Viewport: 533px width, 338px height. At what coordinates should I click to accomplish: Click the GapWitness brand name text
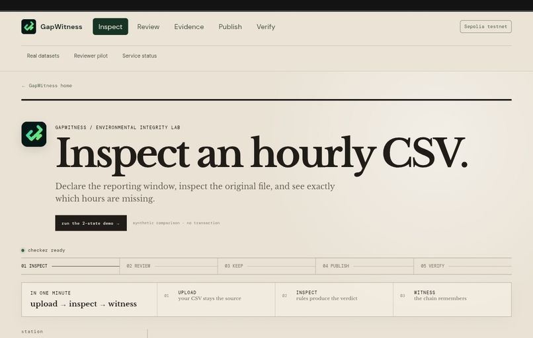[x=61, y=26]
